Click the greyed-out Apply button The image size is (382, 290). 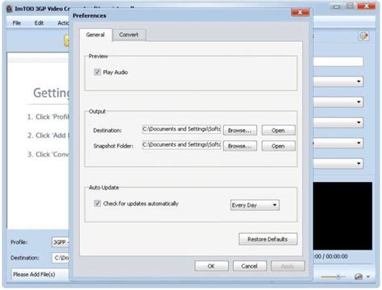point(288,266)
